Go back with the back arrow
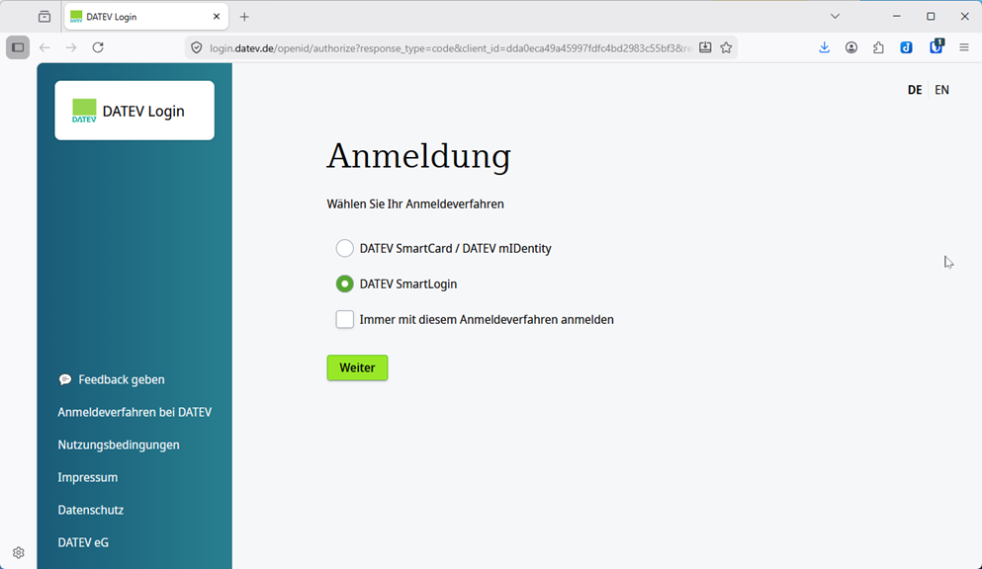This screenshot has width=982, height=569. pyautogui.click(x=45, y=47)
